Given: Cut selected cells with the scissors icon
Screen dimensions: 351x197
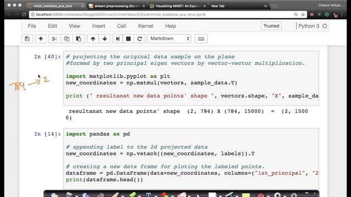Looking at the screenshot, I should 54,39.
